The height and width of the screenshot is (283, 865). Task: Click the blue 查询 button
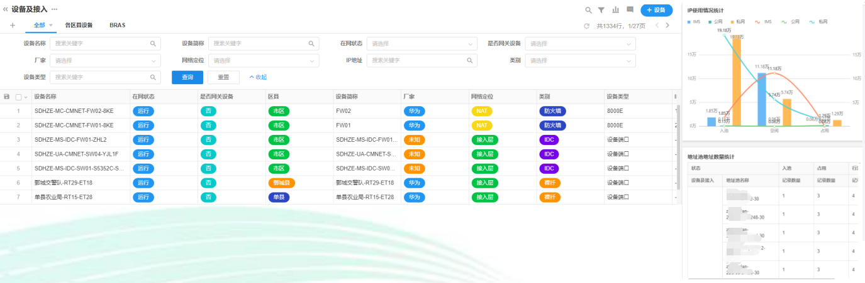(187, 77)
